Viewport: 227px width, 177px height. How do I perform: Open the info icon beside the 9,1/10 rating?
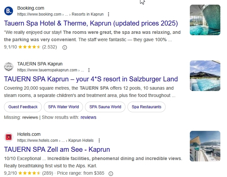click(x=65, y=47)
